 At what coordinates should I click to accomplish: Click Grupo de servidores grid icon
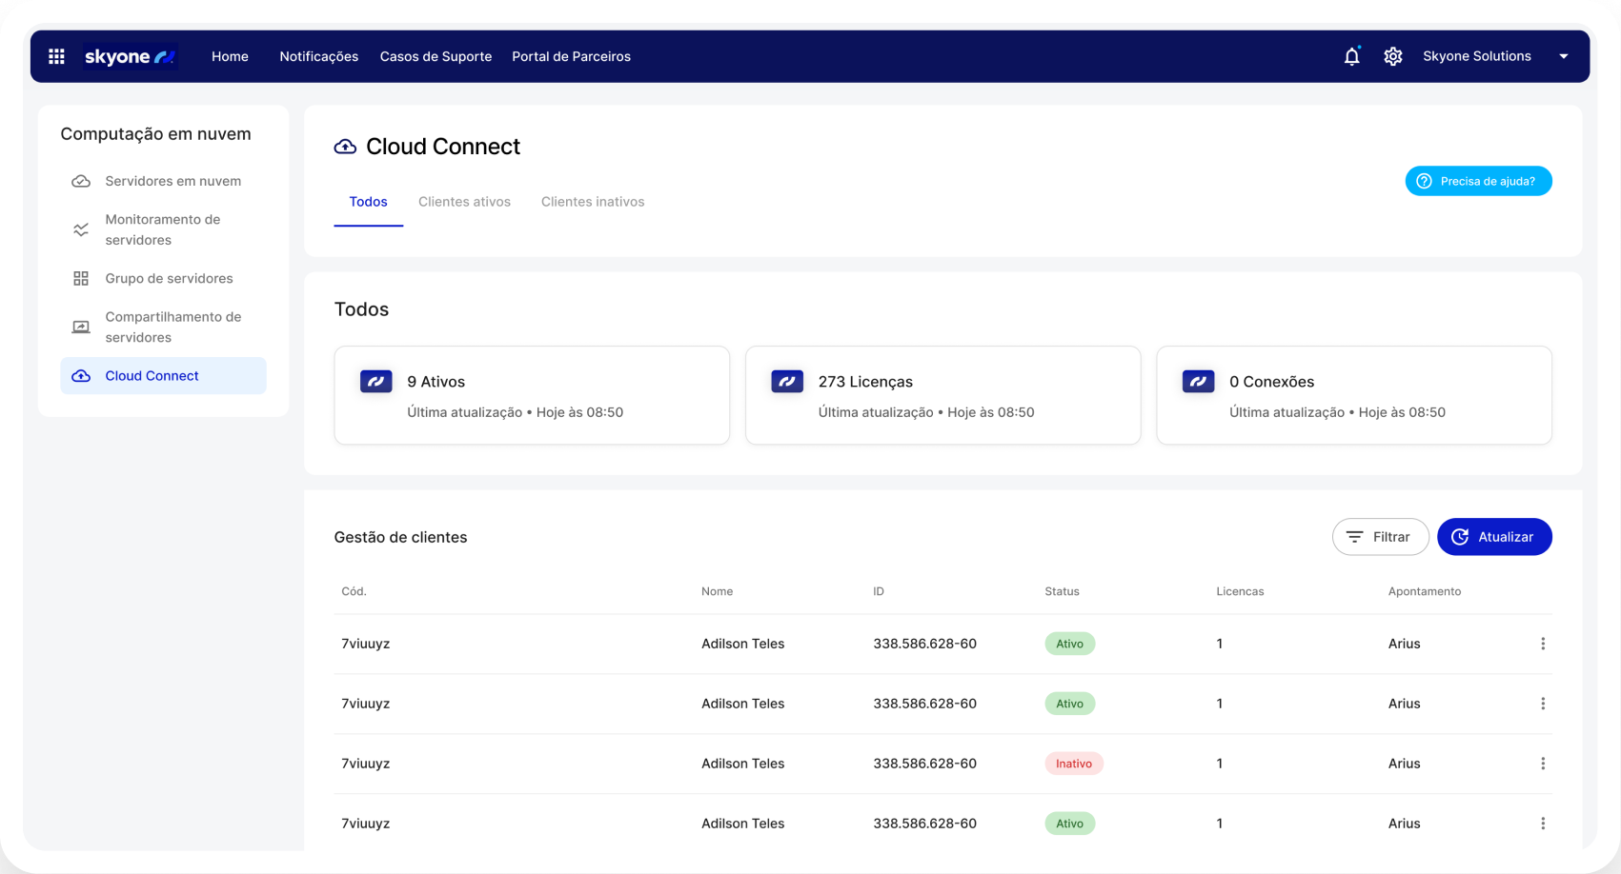pos(81,279)
